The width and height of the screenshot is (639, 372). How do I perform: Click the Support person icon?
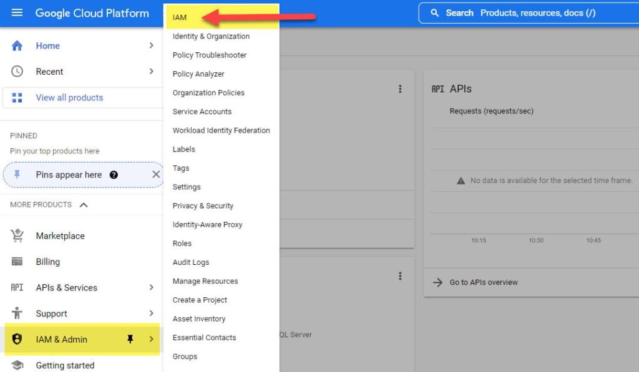pyautogui.click(x=17, y=313)
